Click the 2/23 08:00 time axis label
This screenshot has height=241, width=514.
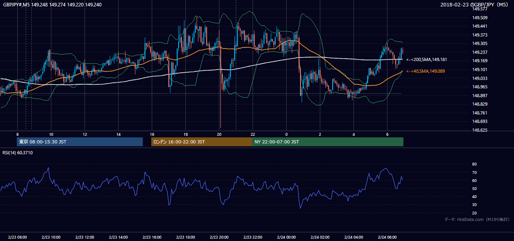(x=17, y=237)
